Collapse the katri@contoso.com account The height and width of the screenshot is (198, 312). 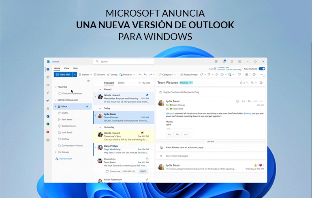[x=56, y=100]
